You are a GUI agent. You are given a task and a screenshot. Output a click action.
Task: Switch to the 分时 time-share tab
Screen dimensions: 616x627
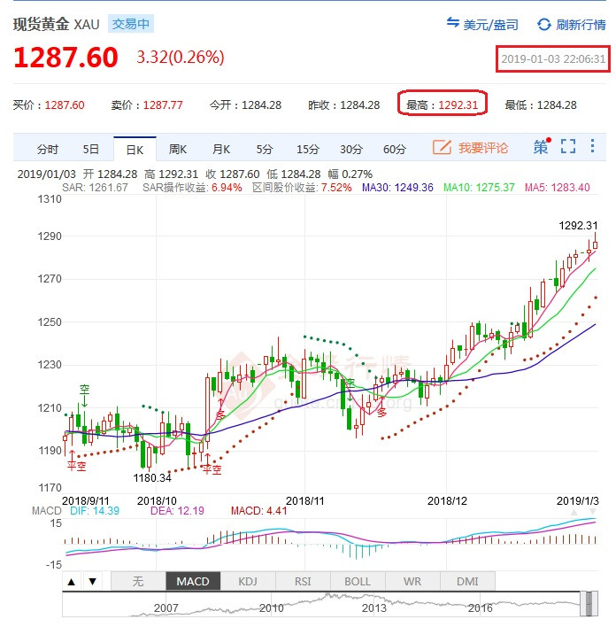coord(48,149)
